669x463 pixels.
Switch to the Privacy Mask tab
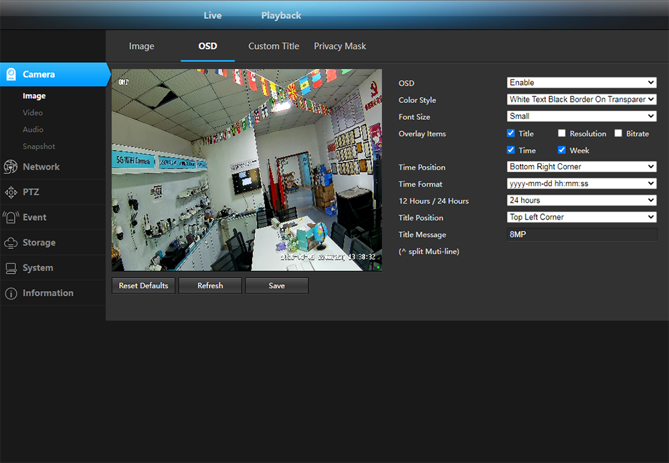[340, 46]
